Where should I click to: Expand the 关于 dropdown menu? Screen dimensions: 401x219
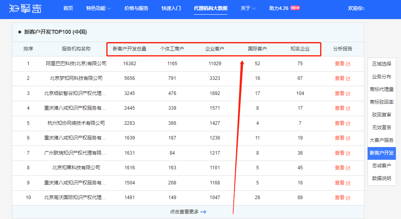coord(248,8)
